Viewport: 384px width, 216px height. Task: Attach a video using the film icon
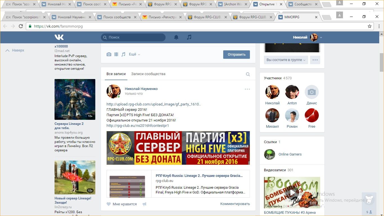click(x=116, y=54)
